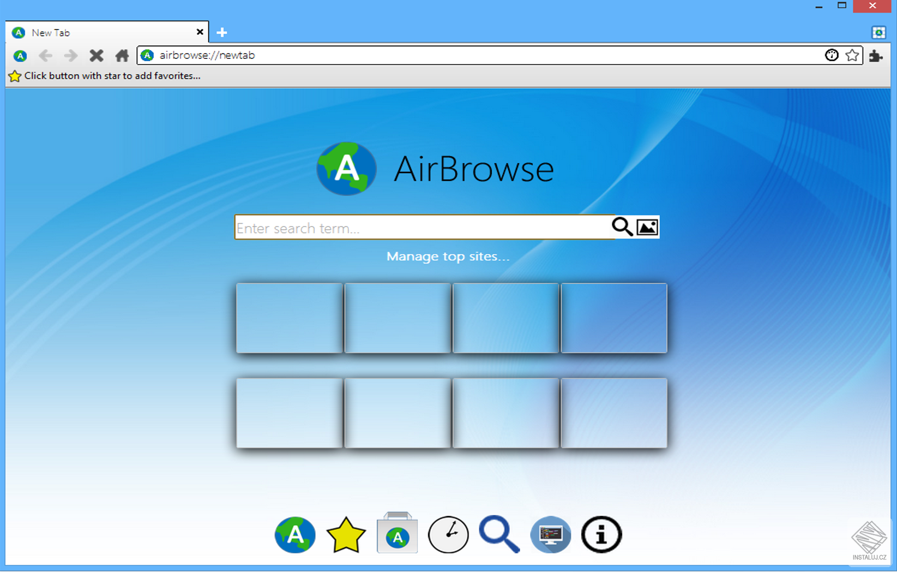Open the info circle icon in bottom dock
This screenshot has width=897, height=572.
pos(601,535)
